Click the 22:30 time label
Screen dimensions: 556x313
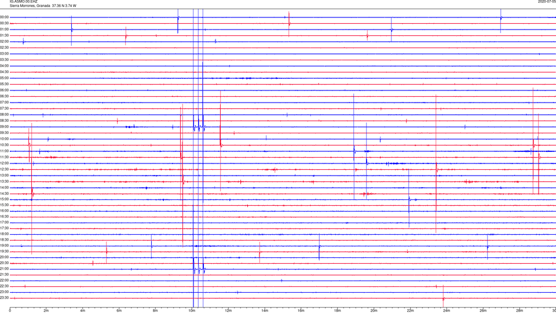(5, 286)
